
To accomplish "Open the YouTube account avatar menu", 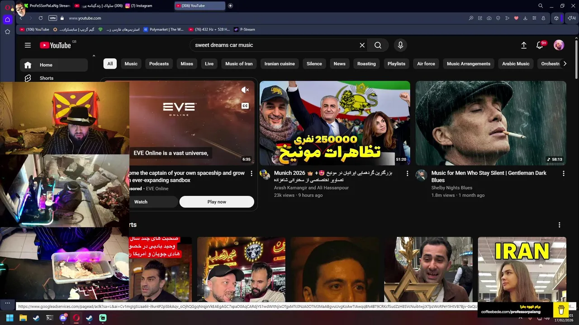I will [559, 45].
